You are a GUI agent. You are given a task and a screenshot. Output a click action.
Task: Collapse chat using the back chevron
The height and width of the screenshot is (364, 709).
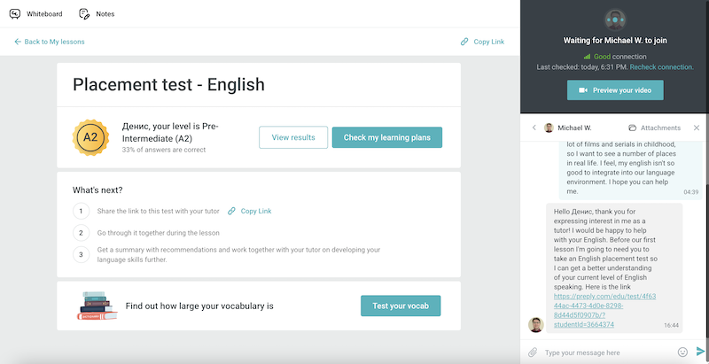point(534,128)
